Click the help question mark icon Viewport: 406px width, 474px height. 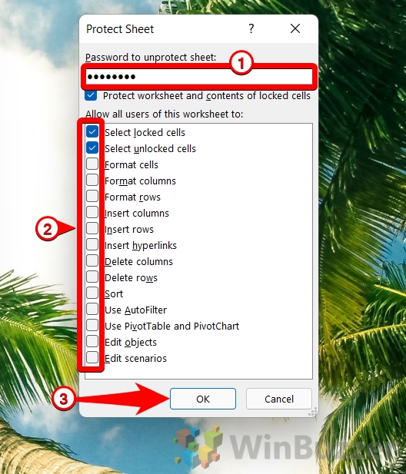(251, 28)
